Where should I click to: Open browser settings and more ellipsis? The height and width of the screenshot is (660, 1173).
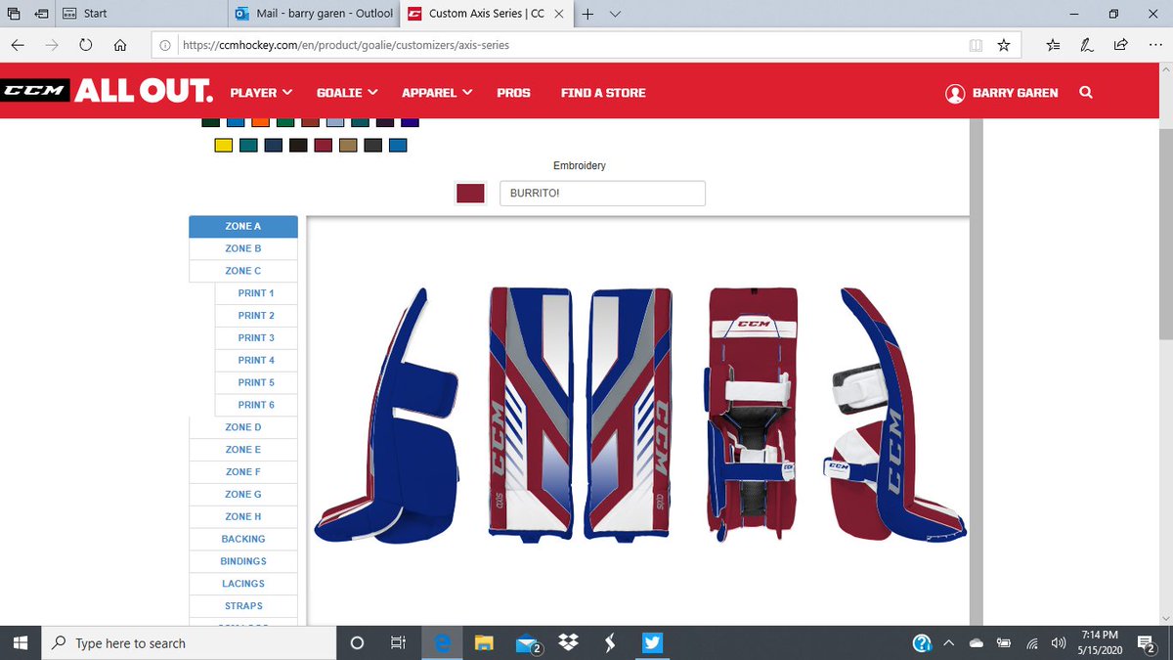1153,45
